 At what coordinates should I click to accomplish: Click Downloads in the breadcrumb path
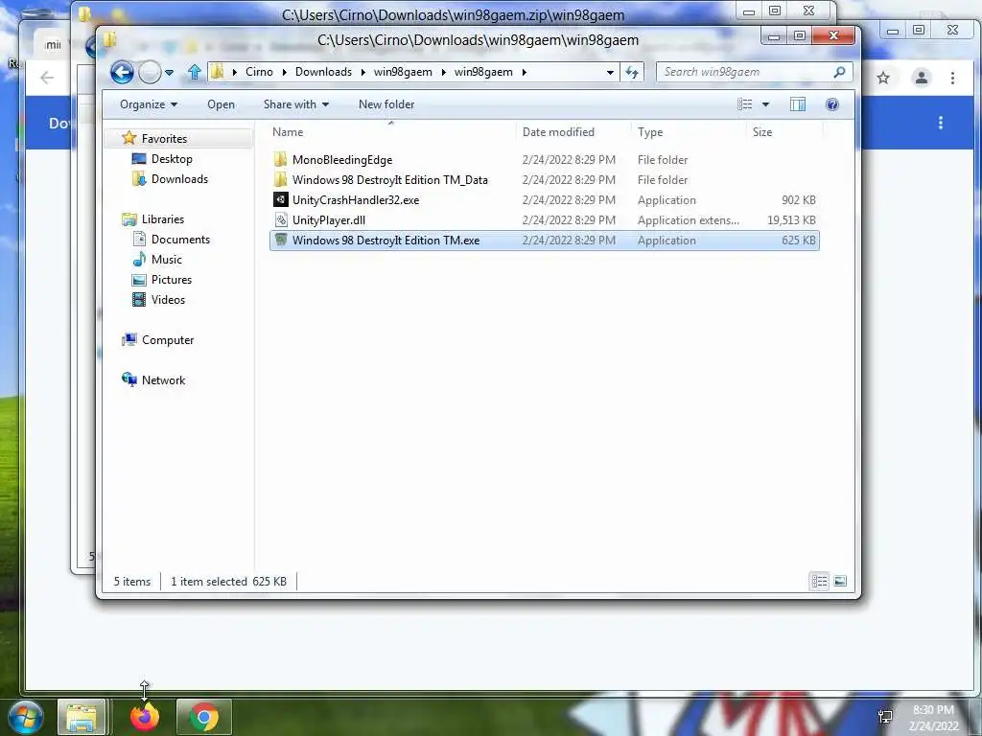tap(323, 72)
